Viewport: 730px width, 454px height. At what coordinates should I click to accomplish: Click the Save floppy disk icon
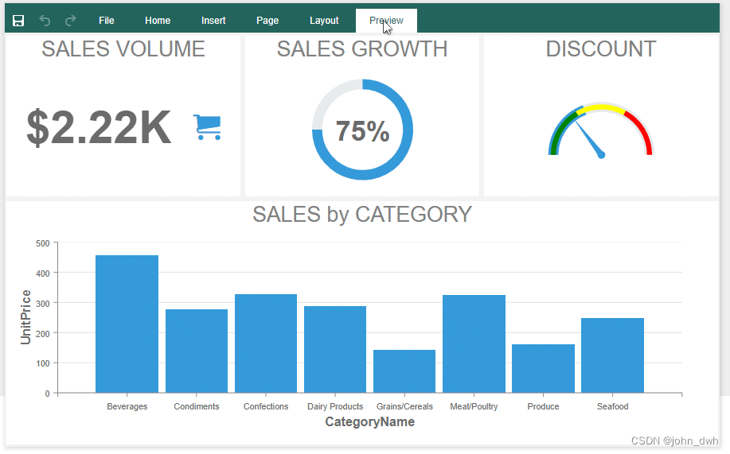(18, 21)
